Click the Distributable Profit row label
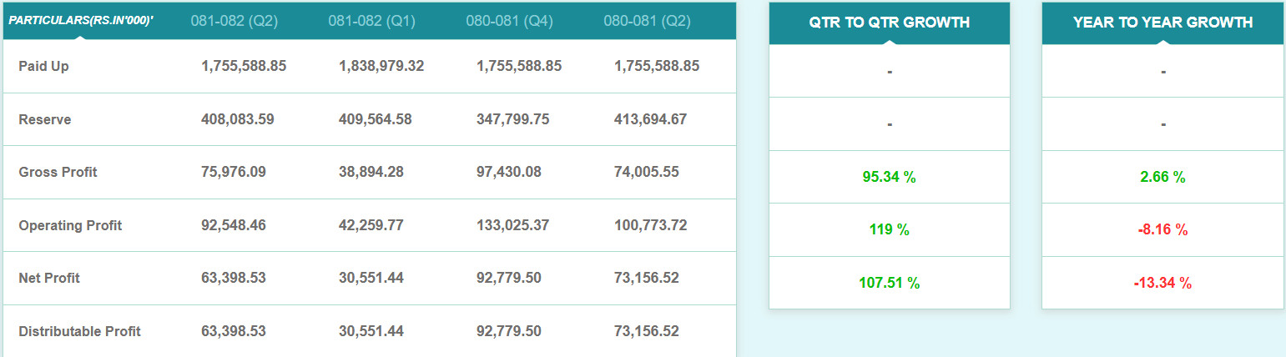1286x357 pixels. pyautogui.click(x=79, y=331)
